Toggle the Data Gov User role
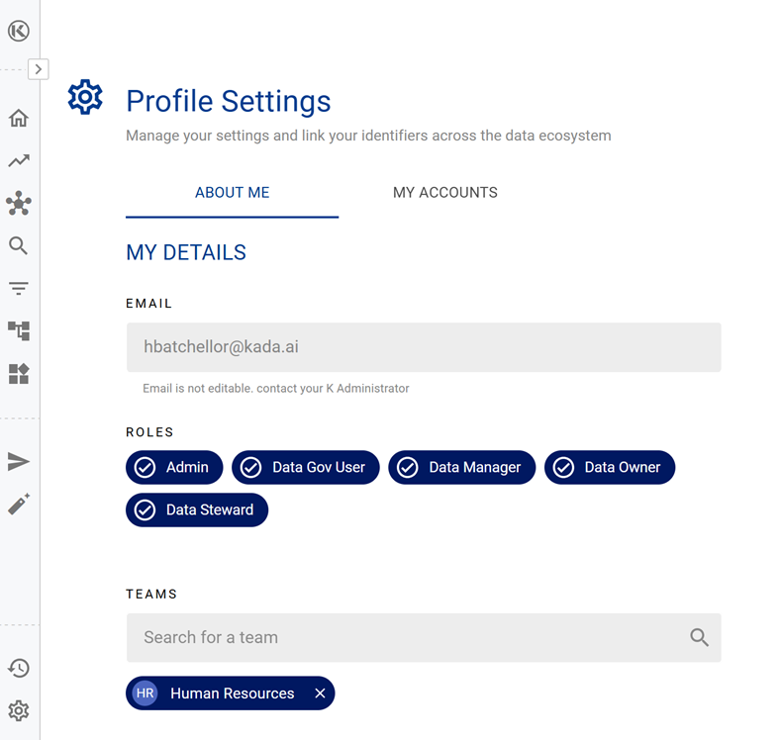Viewport: 782px width, 740px height. [305, 468]
